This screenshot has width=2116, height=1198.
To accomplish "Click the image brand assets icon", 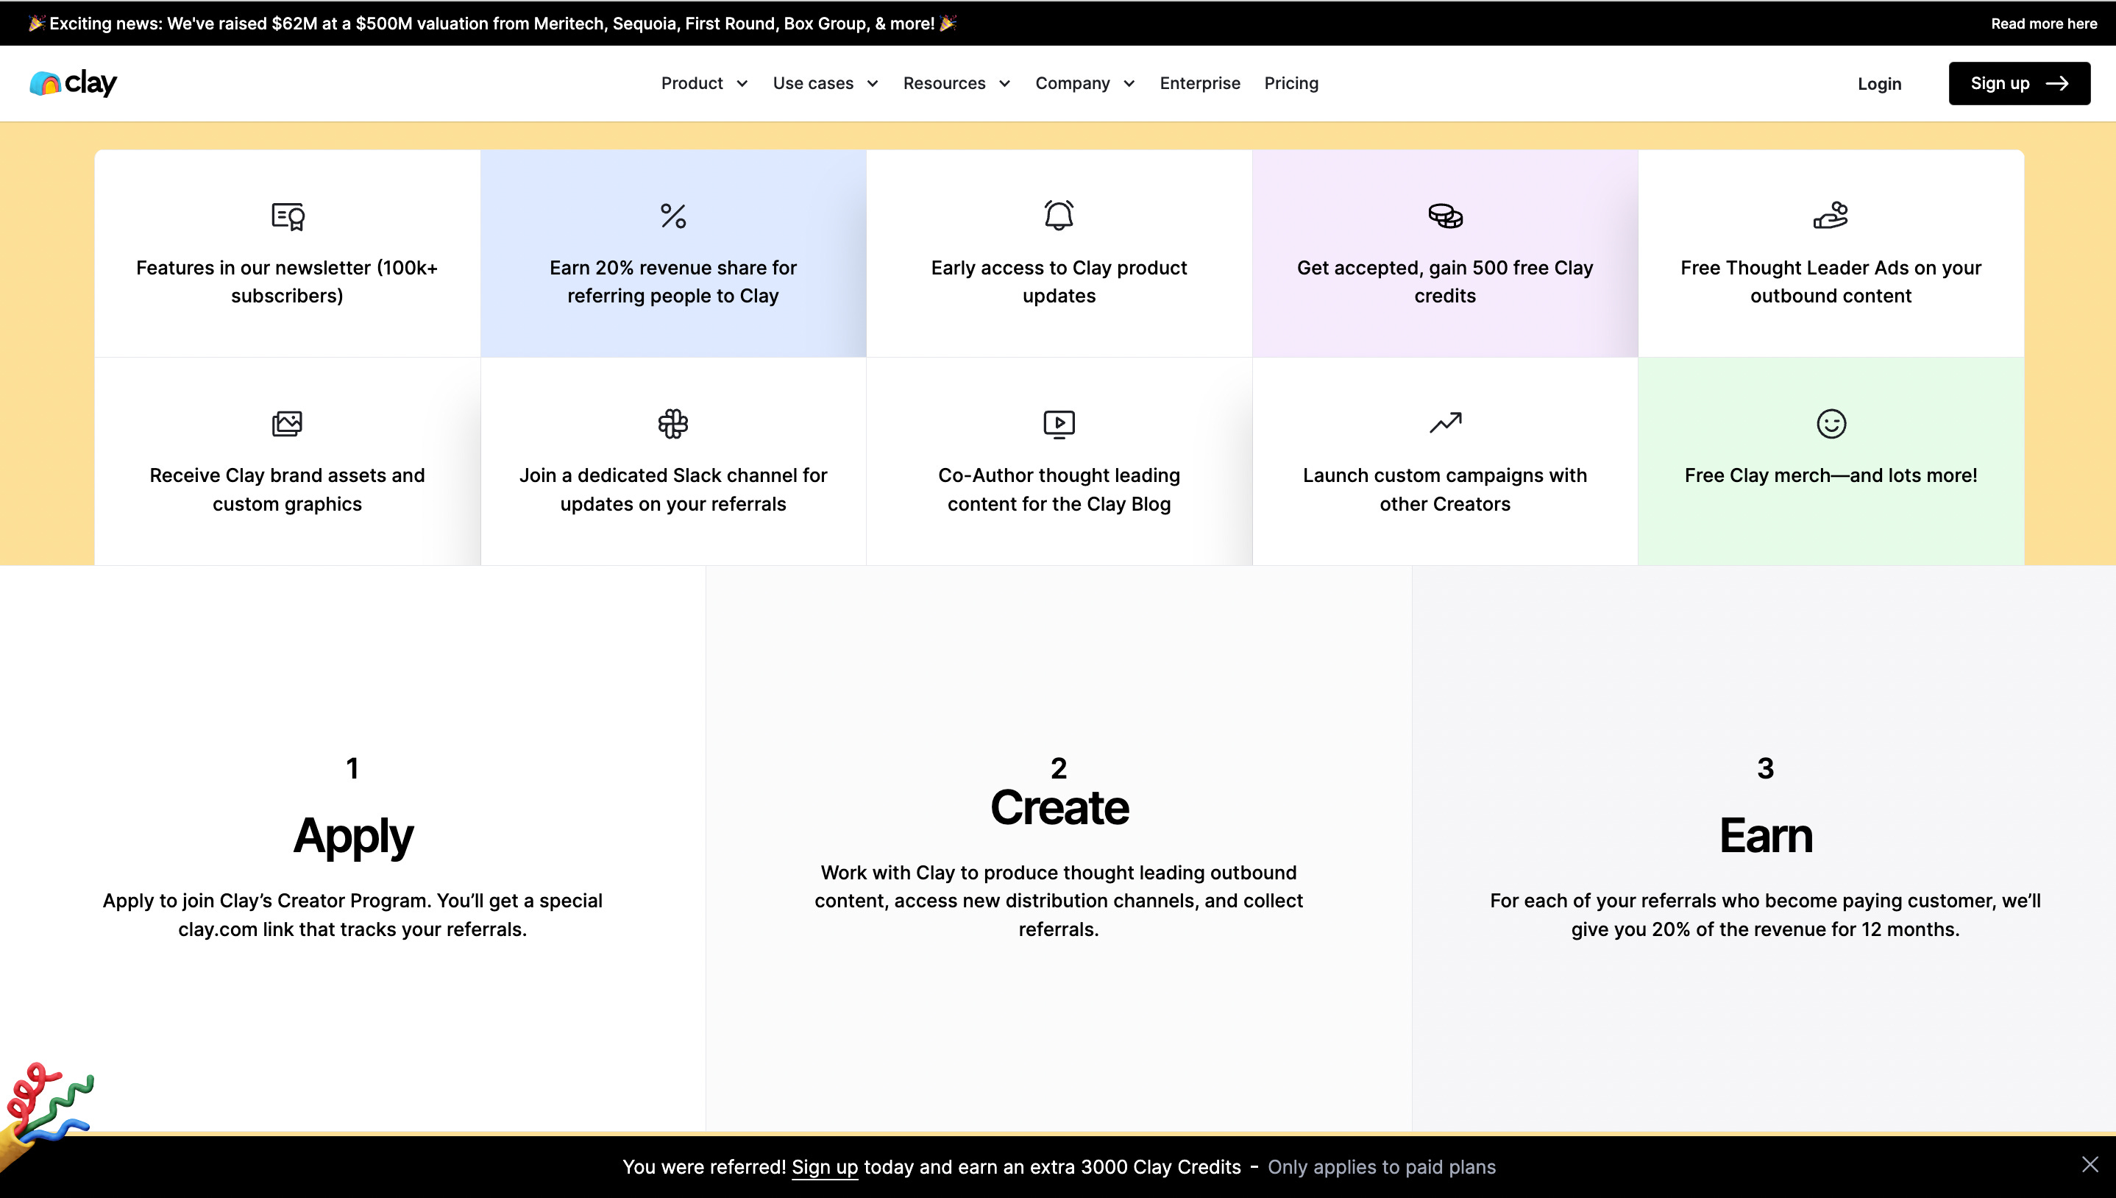I will click(287, 424).
